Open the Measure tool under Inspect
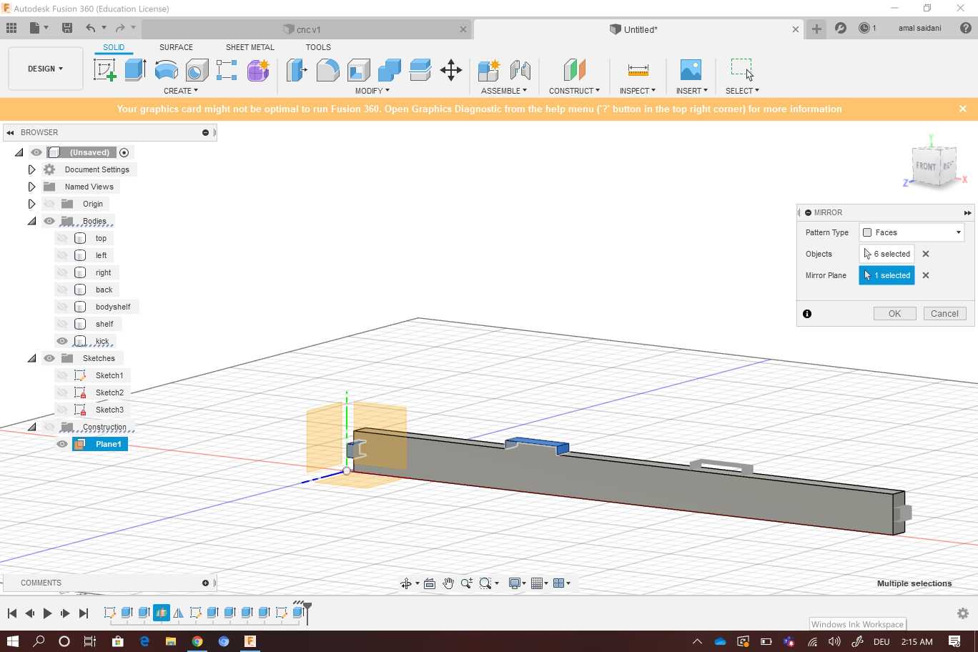The height and width of the screenshot is (652, 978). (x=638, y=70)
